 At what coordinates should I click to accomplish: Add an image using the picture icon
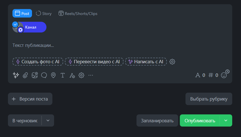35,75
